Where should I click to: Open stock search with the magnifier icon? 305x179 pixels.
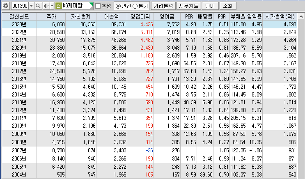pos(38,6)
